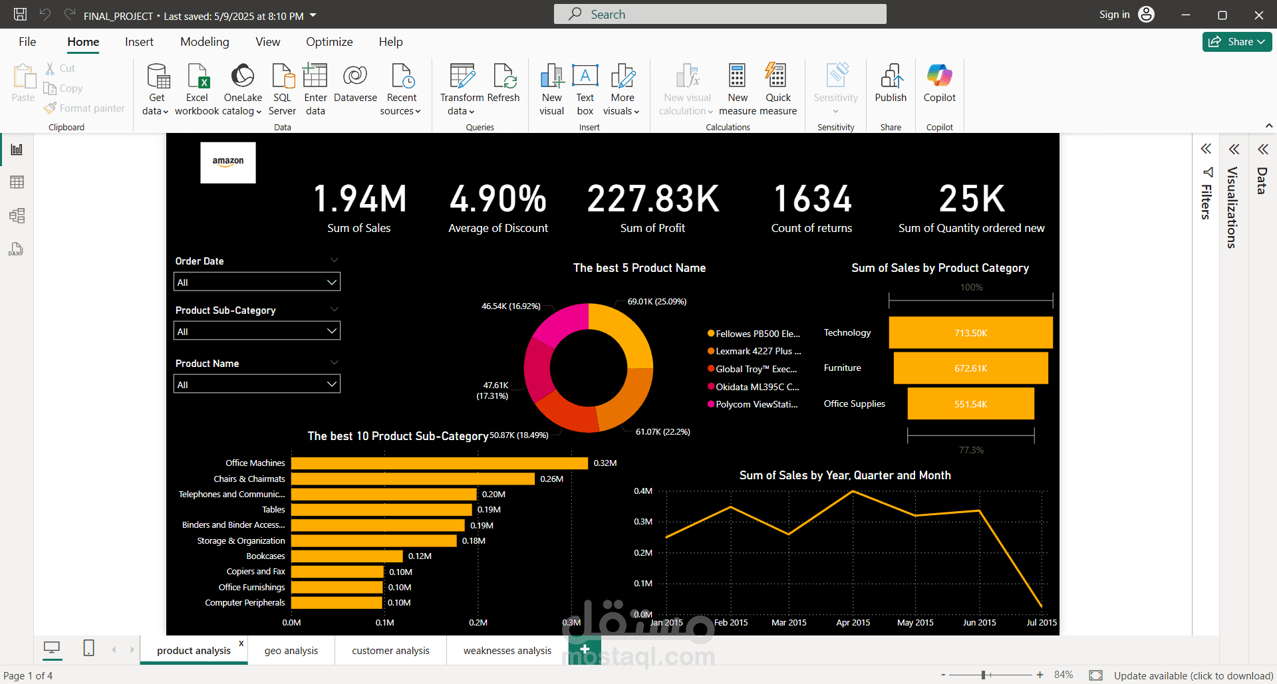
Task: Import from Excel workbook
Action: tap(197, 89)
